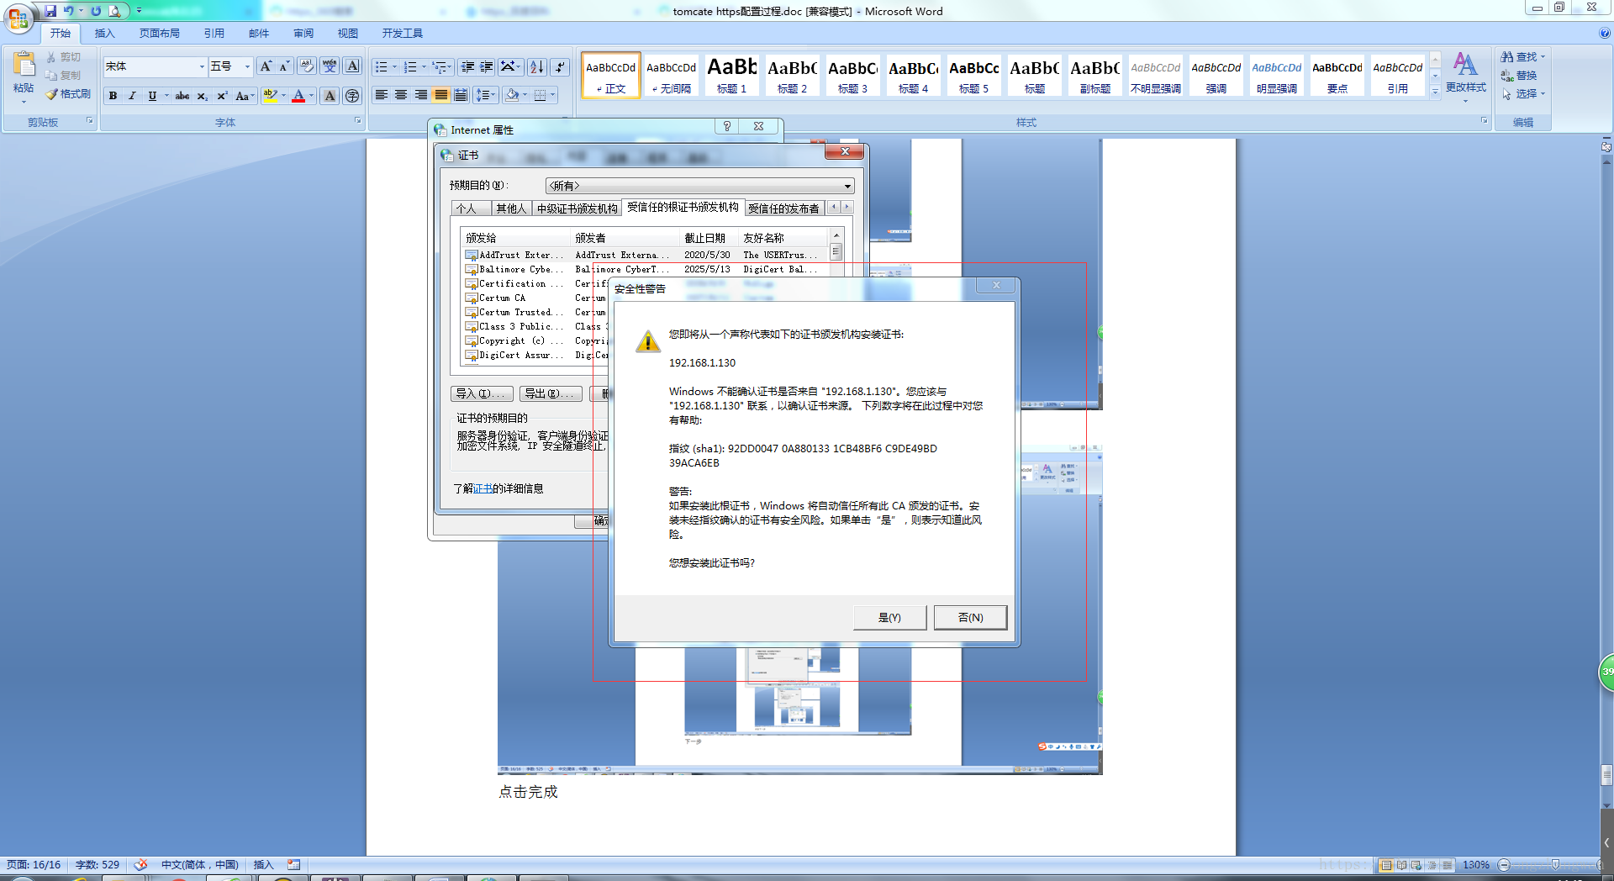Click the Decrease Indent icon
Image resolution: width=1614 pixels, height=881 pixels.
pyautogui.click(x=467, y=66)
